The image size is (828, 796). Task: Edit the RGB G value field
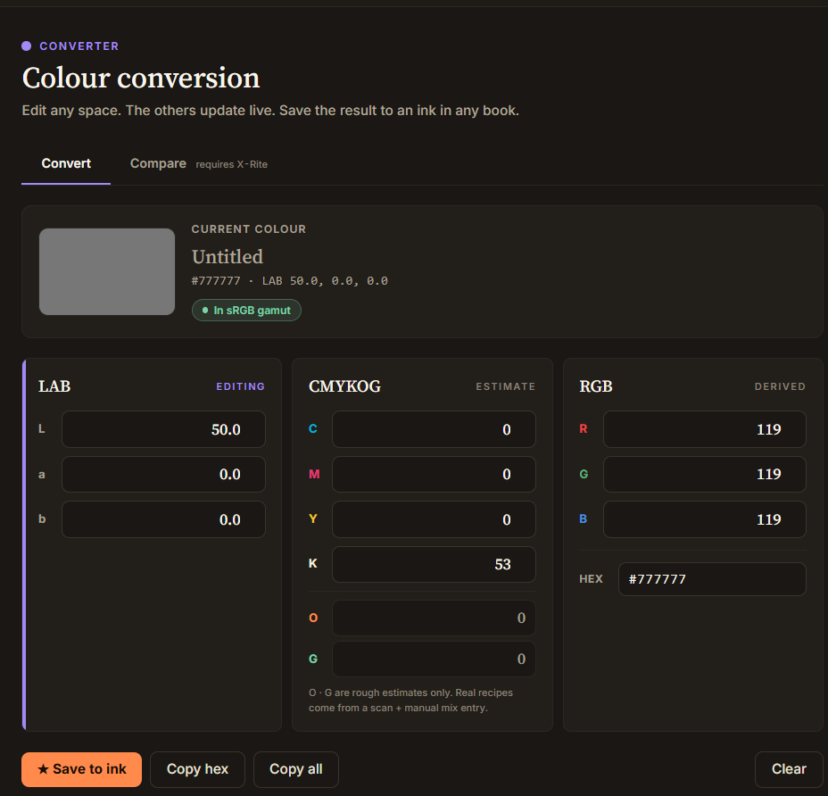(x=705, y=475)
